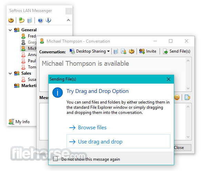Click the Close button of conversation window
The height and width of the screenshot is (171, 201).
click(182, 148)
